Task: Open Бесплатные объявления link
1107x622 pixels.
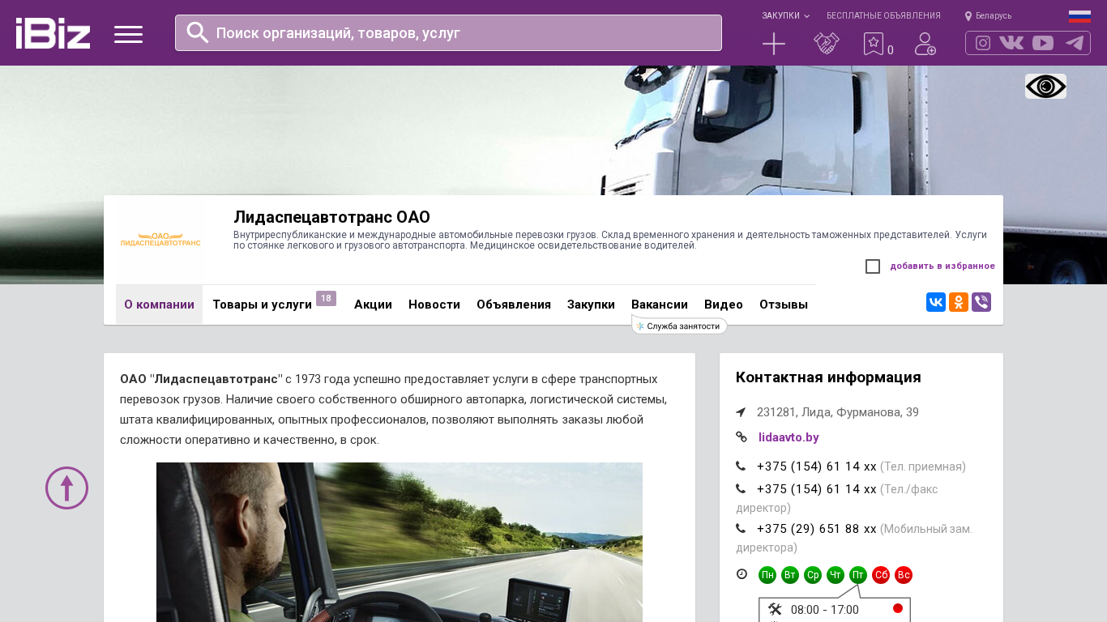Action: pyautogui.click(x=883, y=15)
